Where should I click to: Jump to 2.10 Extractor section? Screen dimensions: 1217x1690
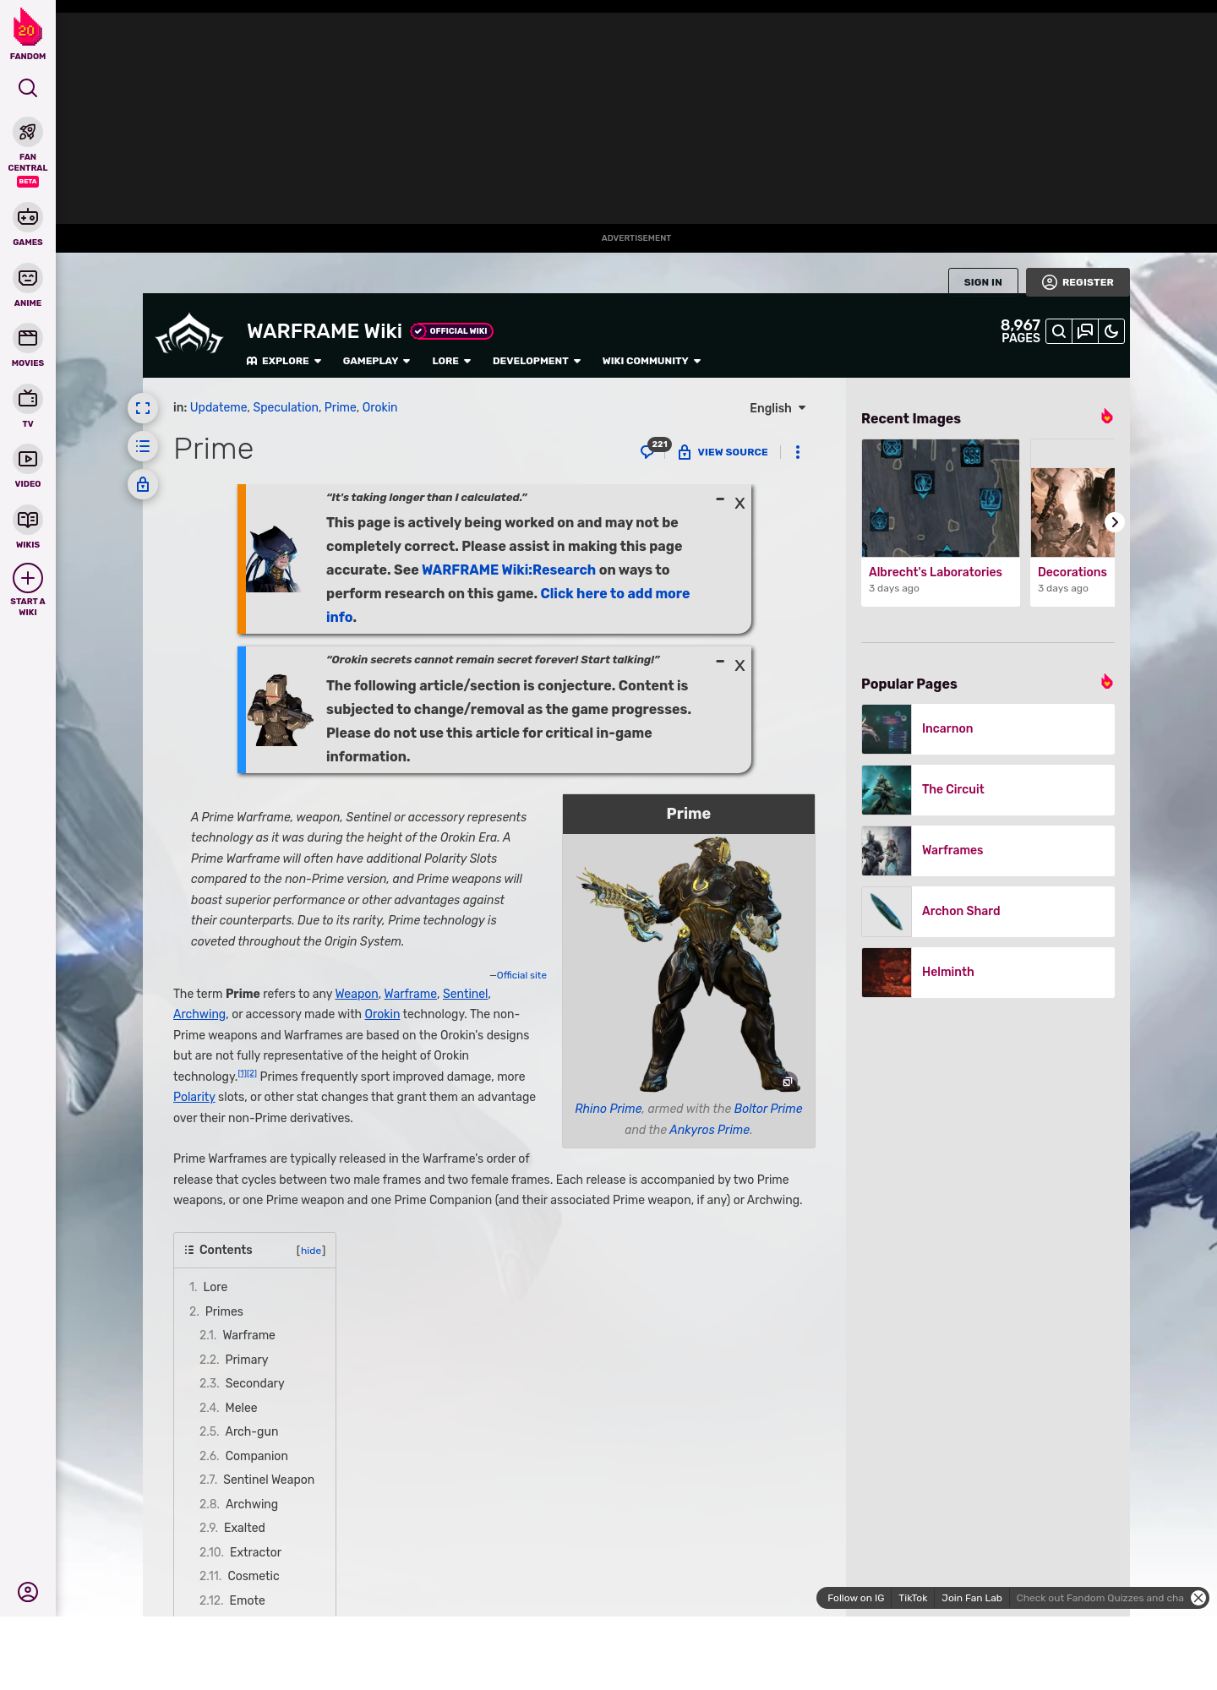pos(240,1552)
